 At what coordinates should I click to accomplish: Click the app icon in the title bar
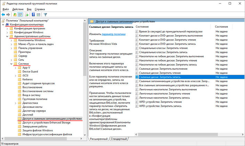(x=3, y=3)
